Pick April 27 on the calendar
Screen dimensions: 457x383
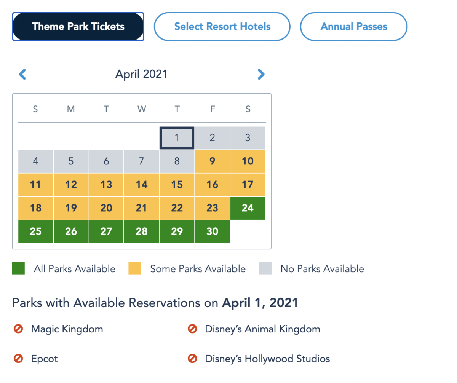106,231
